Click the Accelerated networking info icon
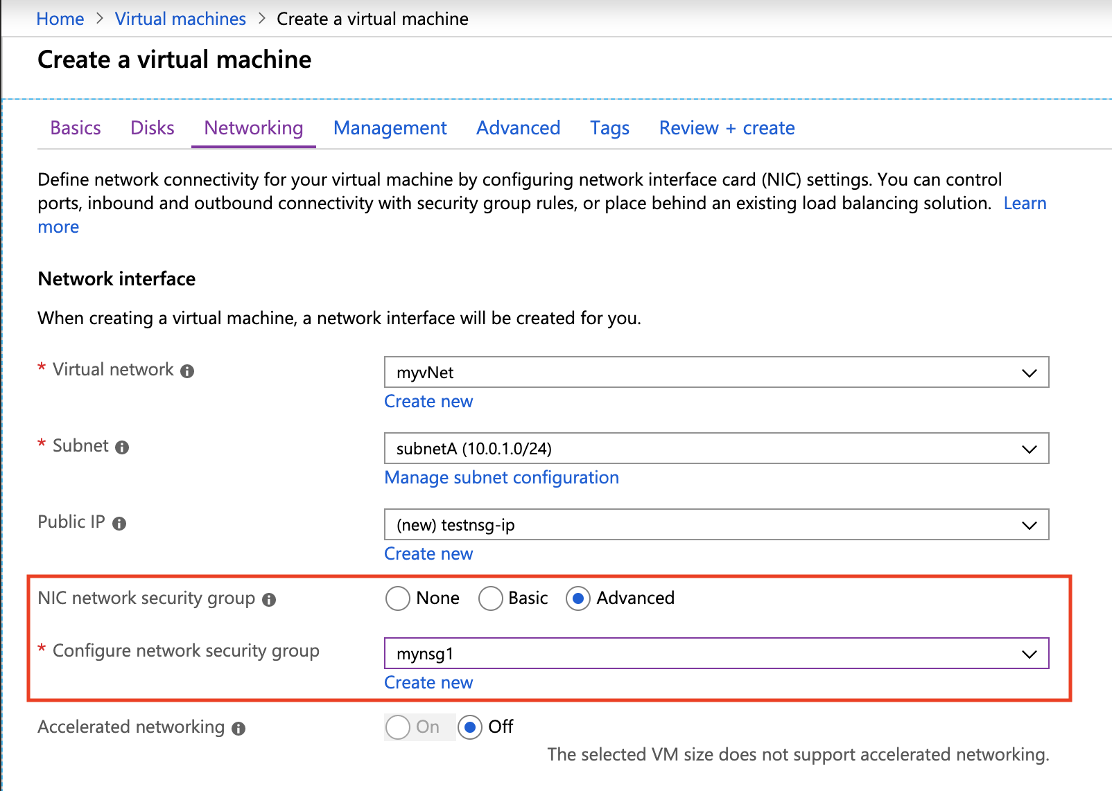Viewport: 1112px width, 791px height. 238,729
